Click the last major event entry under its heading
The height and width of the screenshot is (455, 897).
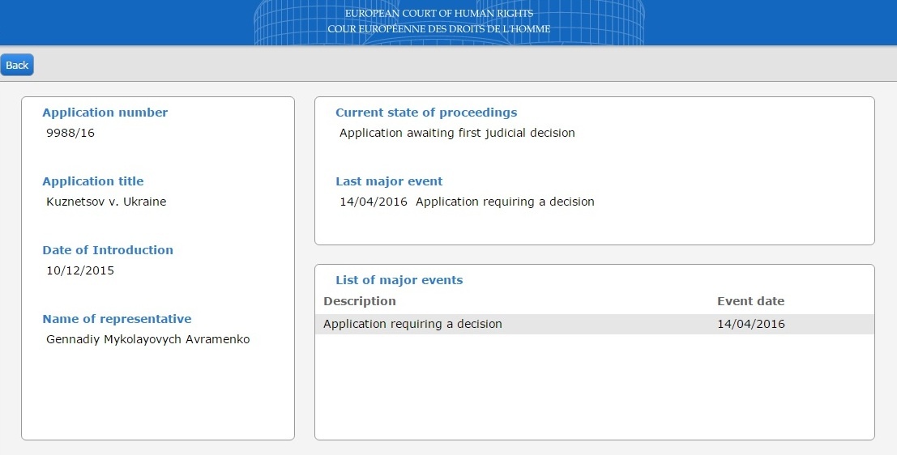point(467,202)
